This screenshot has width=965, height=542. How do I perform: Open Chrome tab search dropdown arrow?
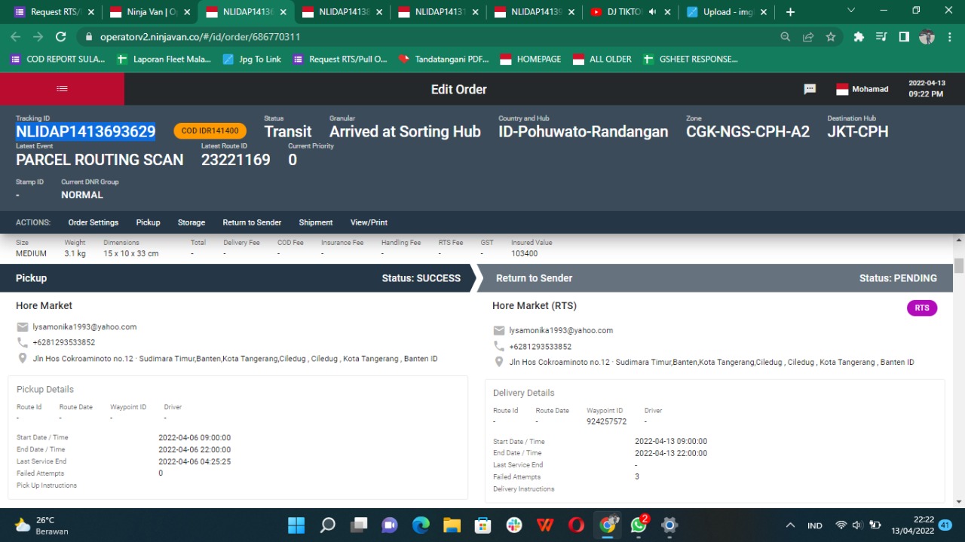851,11
